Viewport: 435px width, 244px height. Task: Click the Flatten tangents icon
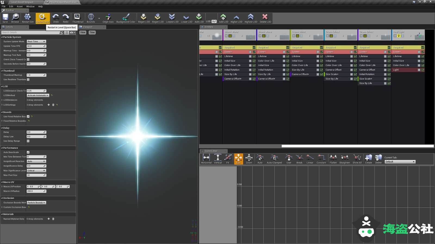[333, 159]
